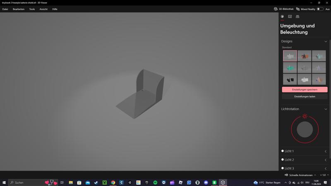Open Spotify from the taskbar

pos(155,183)
